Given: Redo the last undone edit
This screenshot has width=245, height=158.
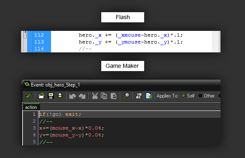Looking at the screenshot, I should 82,96.
